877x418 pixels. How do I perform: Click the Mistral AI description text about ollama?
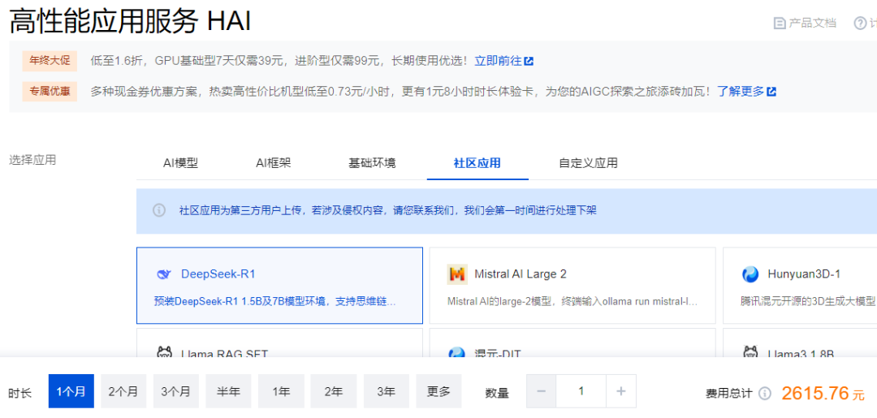tap(572, 302)
